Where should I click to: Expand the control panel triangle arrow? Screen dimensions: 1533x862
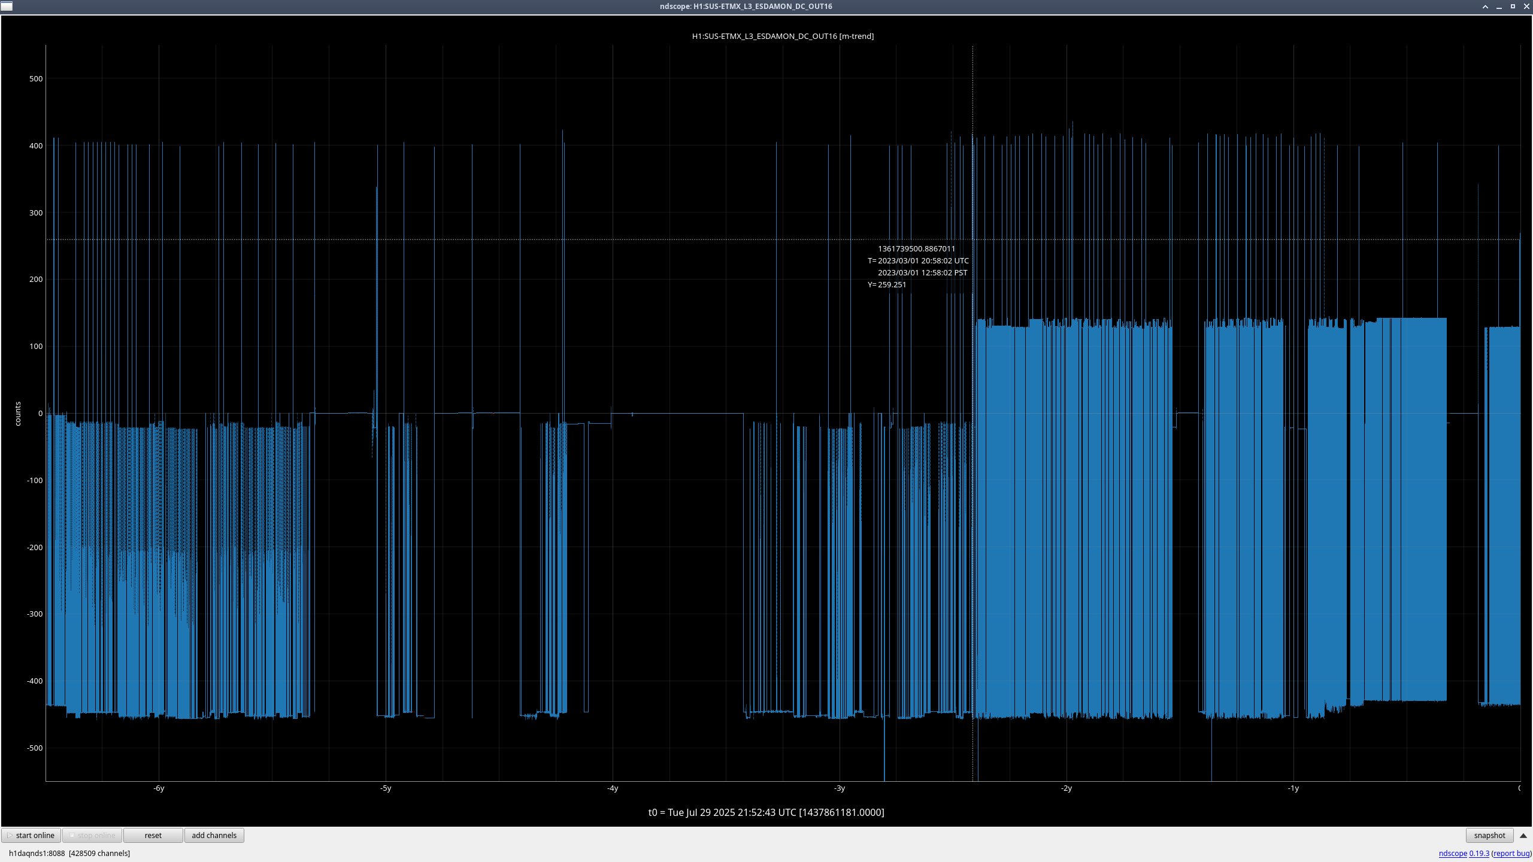click(1523, 835)
